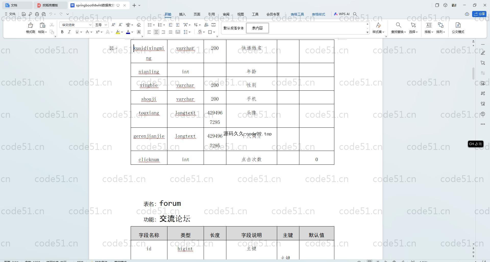The image size is (490, 262).
Task: Click the three-dots More icon in right sidebar
Action: (483, 124)
